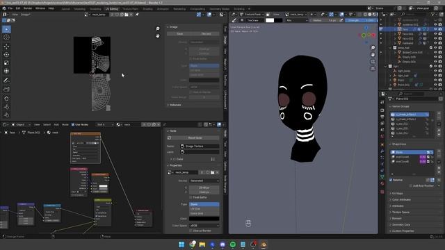
Task: Open Windows Start menu
Action: pos(181,244)
